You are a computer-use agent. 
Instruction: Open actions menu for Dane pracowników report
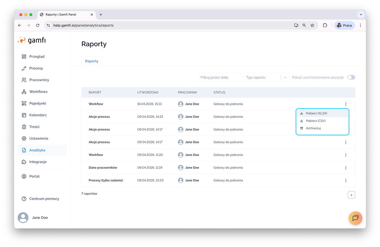tap(345, 168)
